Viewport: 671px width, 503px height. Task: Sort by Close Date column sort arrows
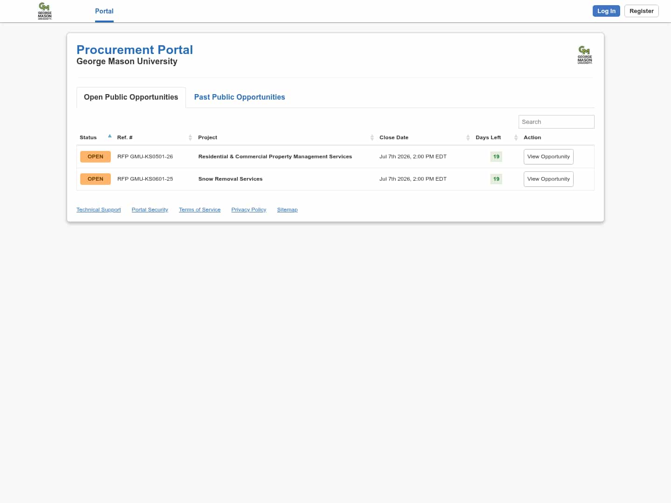468,137
